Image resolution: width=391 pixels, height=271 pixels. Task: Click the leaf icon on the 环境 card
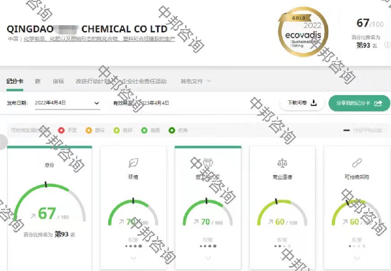pos(133,163)
